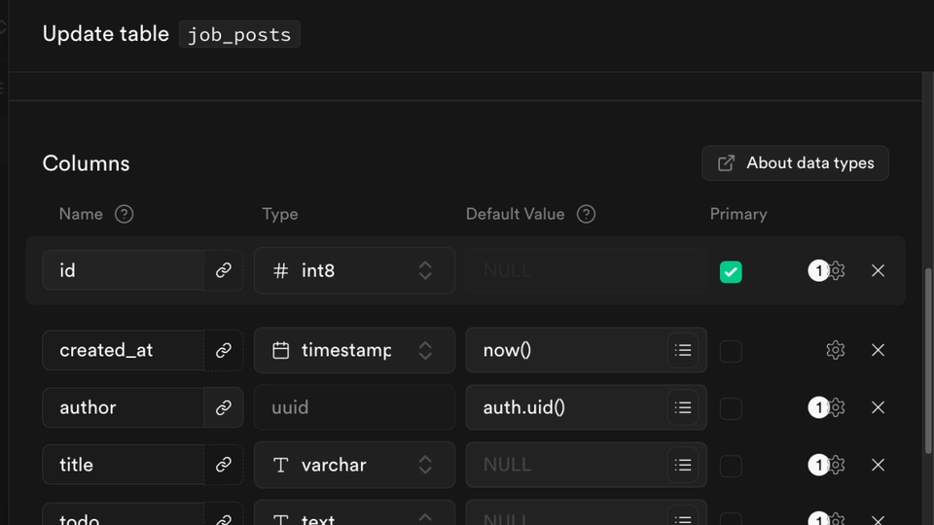Click help icon next to Name header

pos(124,214)
